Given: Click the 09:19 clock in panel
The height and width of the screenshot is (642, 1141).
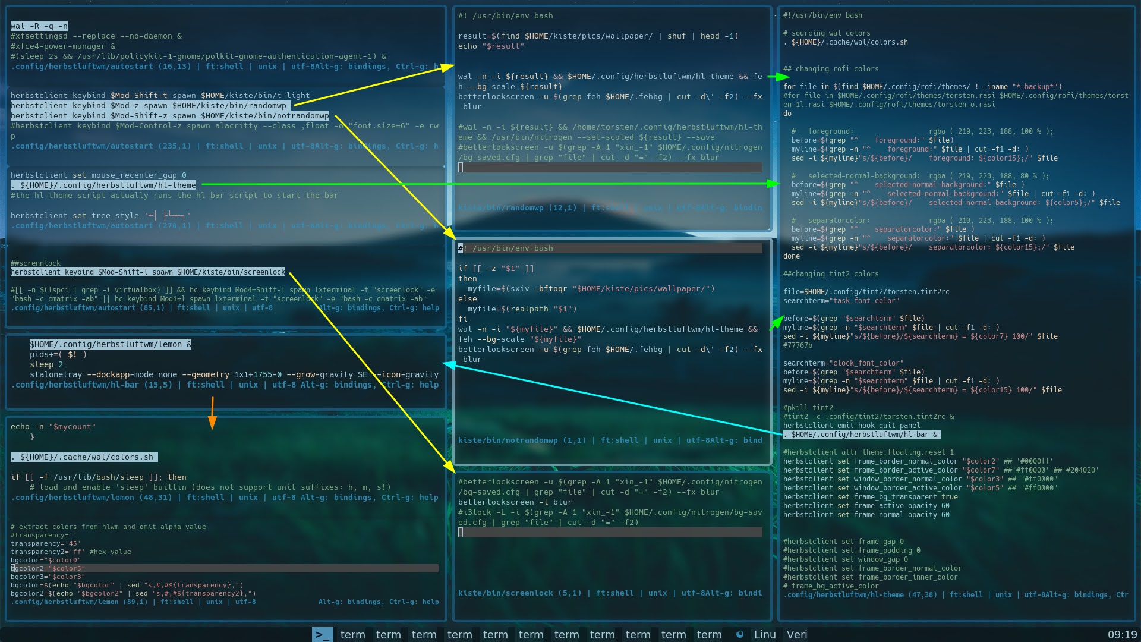Looking at the screenshot, I should pyautogui.click(x=1121, y=634).
